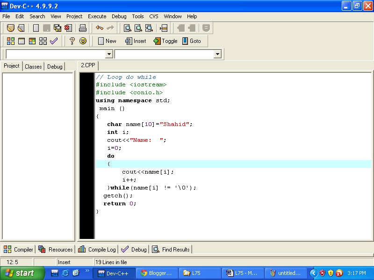Open the Debug menu in menu bar
This screenshot has height=280, width=374.
(119, 16)
